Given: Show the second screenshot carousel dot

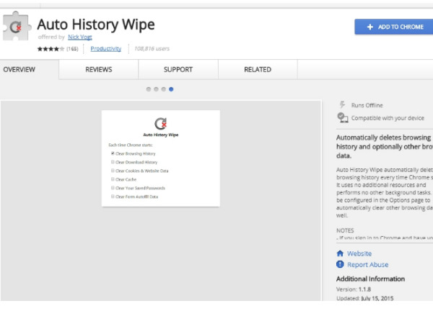Looking at the screenshot, I should (156, 89).
